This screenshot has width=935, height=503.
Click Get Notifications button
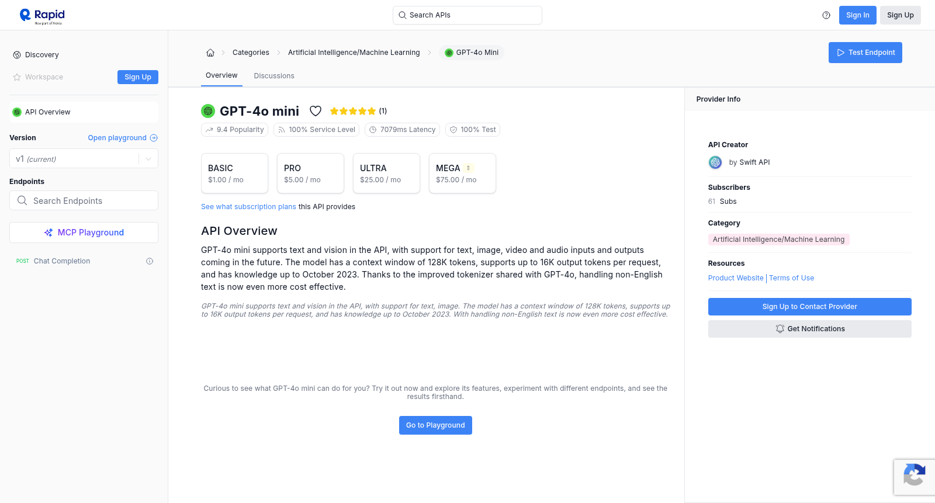point(809,329)
